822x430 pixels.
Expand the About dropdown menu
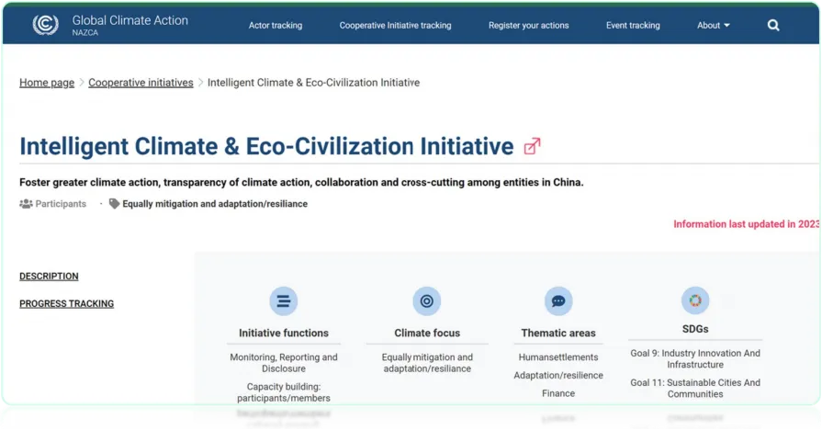pyautogui.click(x=713, y=26)
